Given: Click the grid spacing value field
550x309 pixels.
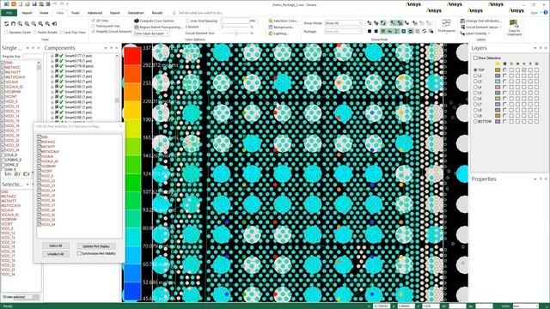Looking at the screenshot, I should tap(235, 21).
